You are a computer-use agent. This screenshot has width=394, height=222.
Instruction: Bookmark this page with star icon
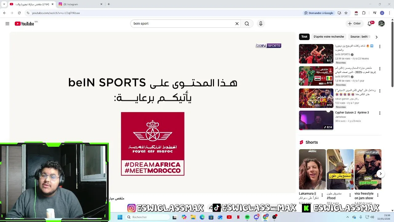(x=346, y=13)
